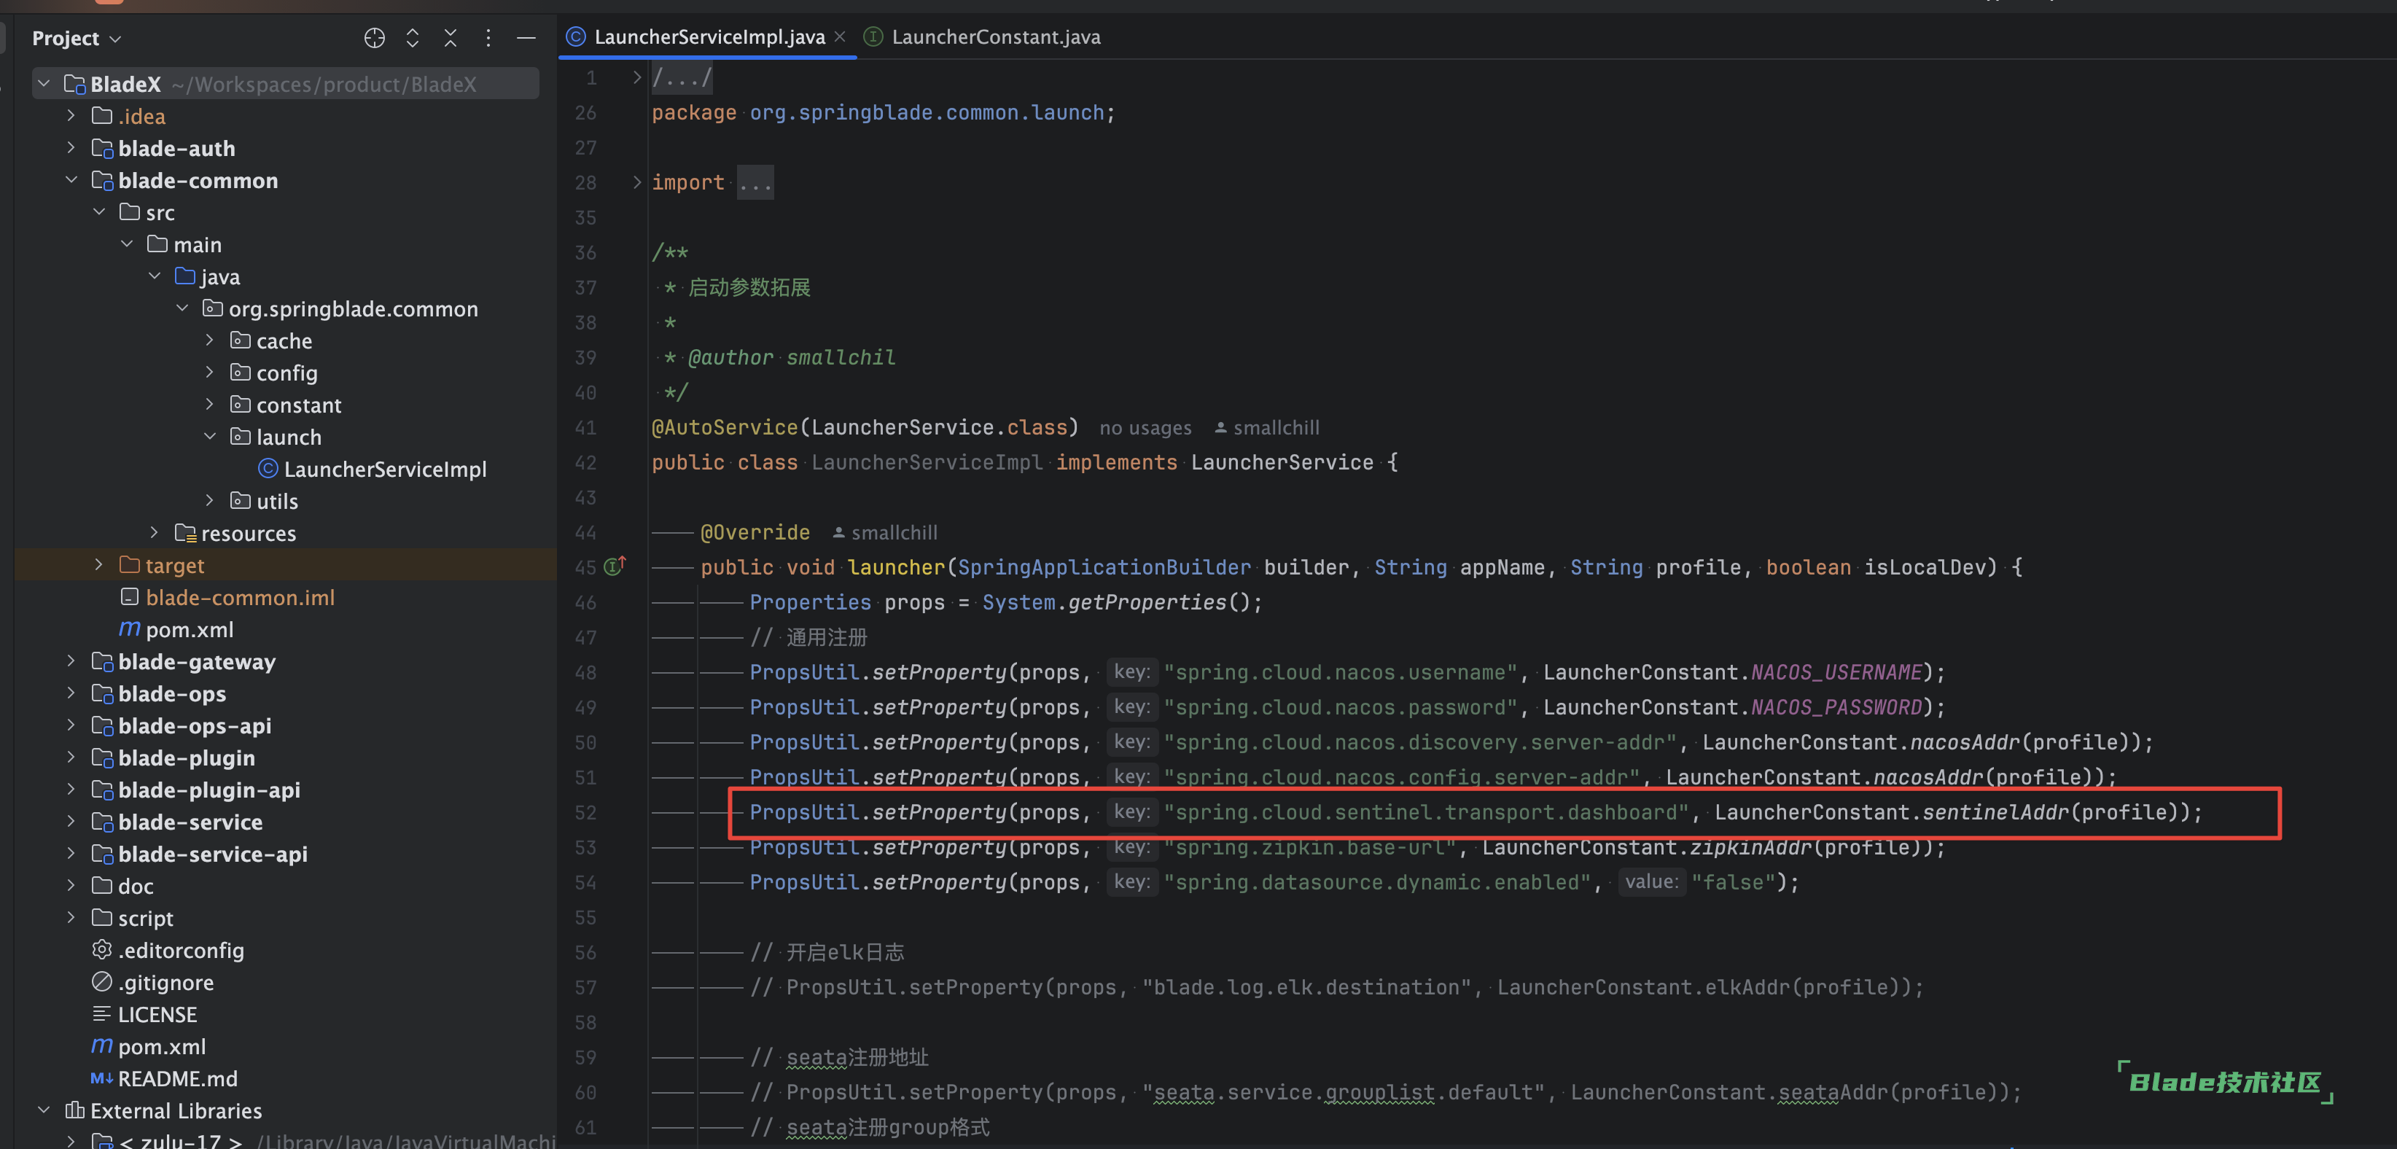The width and height of the screenshot is (2397, 1149).
Task: Click the LICENSE text file icon
Action: tap(102, 1014)
